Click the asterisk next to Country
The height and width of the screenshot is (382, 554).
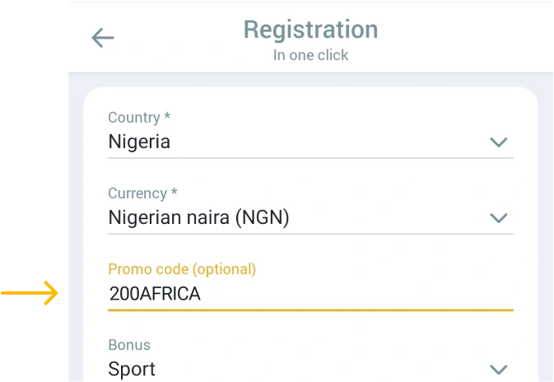167,115
